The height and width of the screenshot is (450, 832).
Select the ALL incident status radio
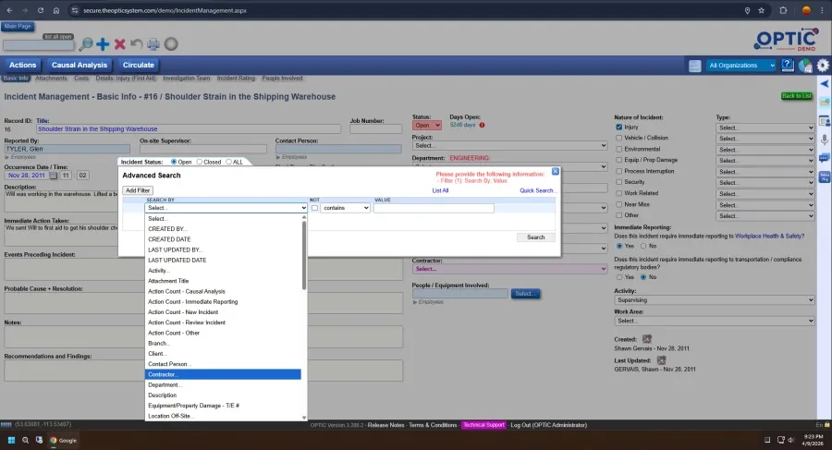229,162
